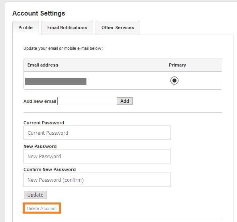This screenshot has height=222, width=237.
Task: Select the Profile tab
Action: click(x=25, y=28)
